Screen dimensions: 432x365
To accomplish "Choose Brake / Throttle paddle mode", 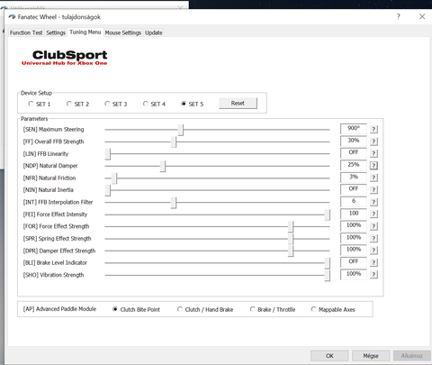I will pos(273,309).
